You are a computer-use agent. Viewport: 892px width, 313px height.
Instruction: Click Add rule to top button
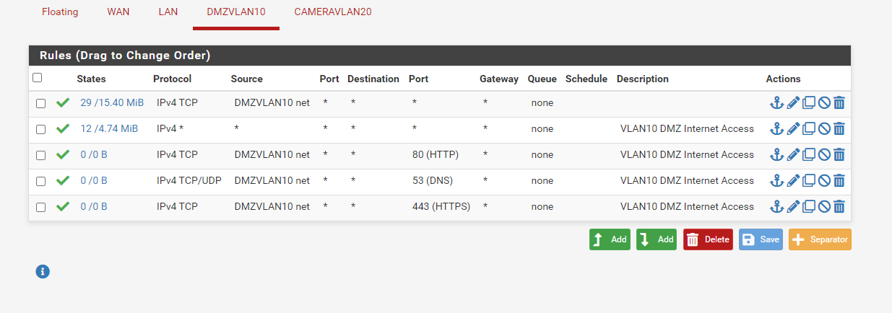click(610, 239)
